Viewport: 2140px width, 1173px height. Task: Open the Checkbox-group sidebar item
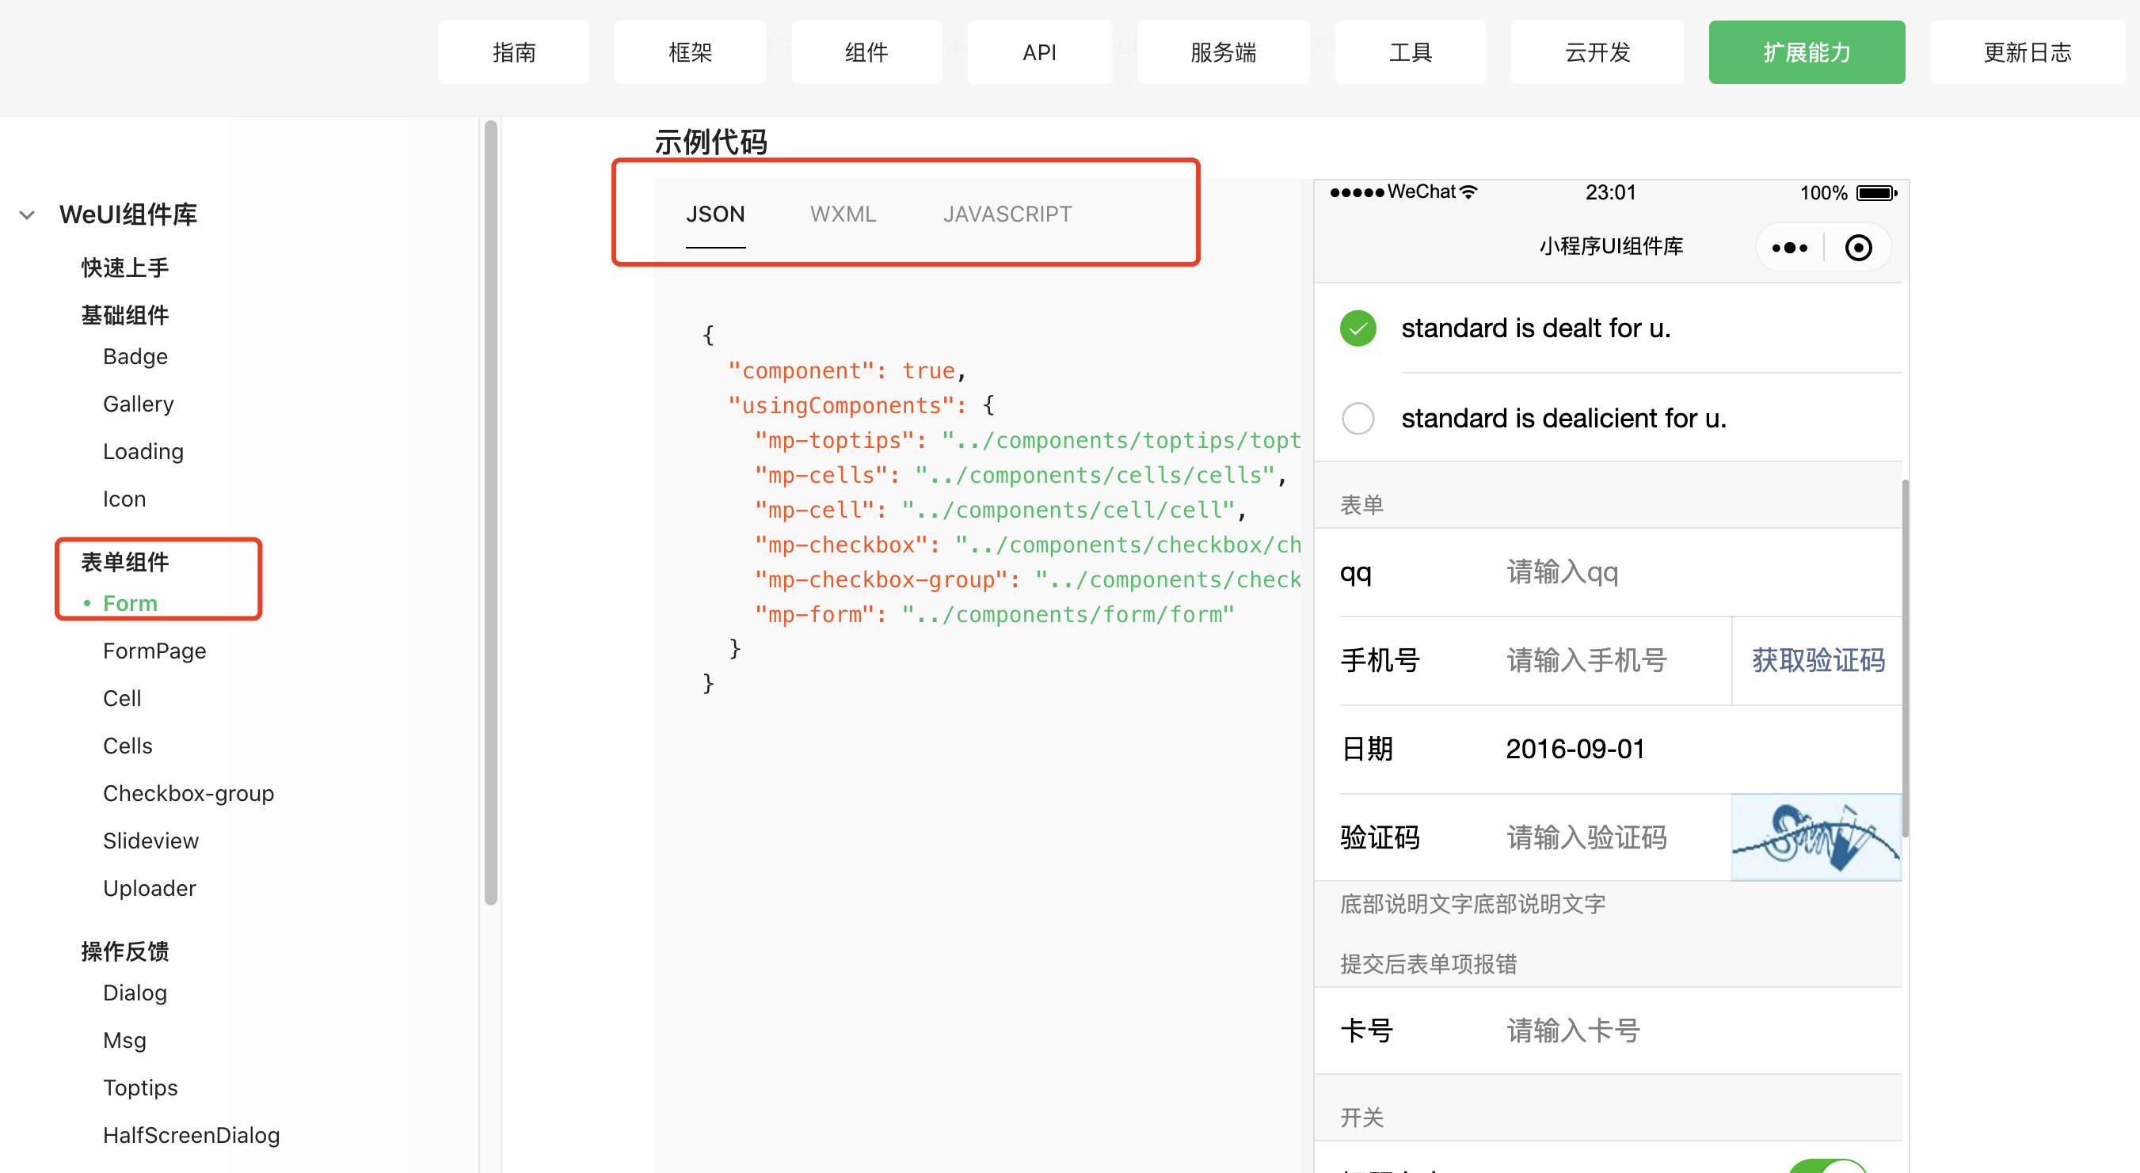click(x=188, y=793)
